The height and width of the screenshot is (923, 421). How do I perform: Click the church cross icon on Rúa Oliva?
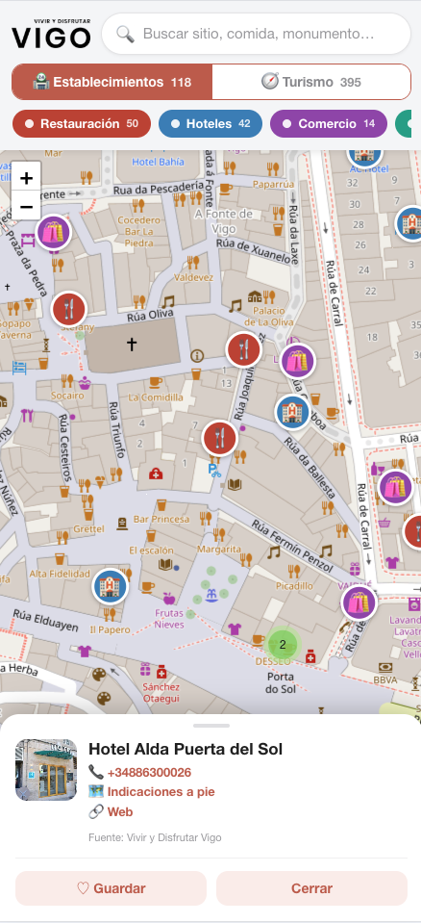[x=132, y=345]
